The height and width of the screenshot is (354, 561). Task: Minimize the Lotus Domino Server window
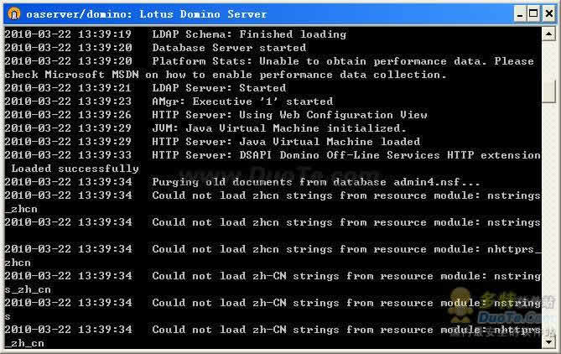coord(520,14)
